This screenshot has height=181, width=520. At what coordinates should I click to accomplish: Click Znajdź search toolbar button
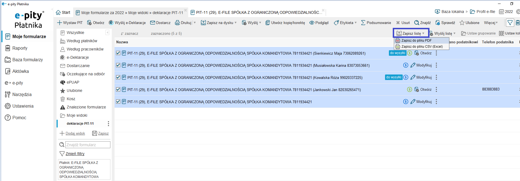click(423, 23)
